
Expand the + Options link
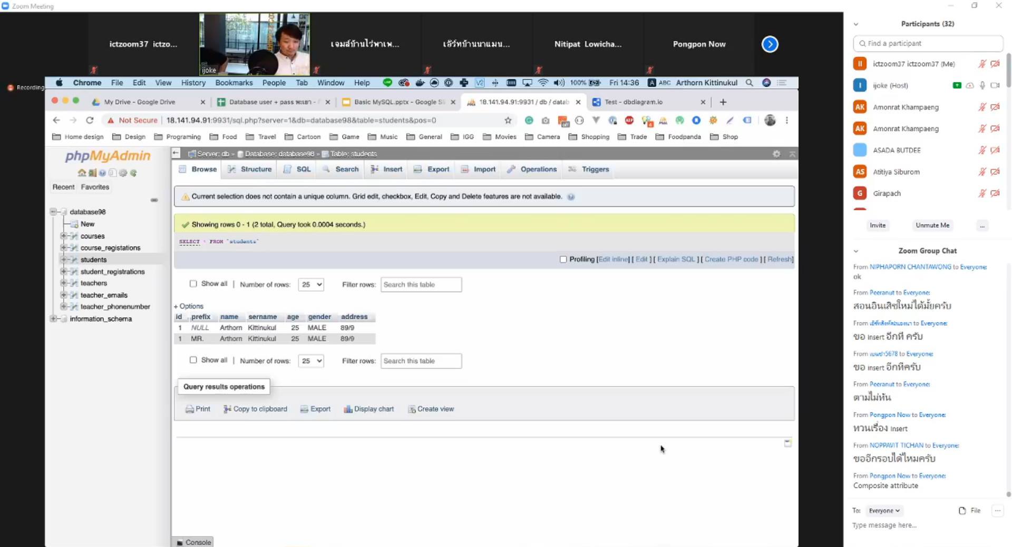(189, 306)
